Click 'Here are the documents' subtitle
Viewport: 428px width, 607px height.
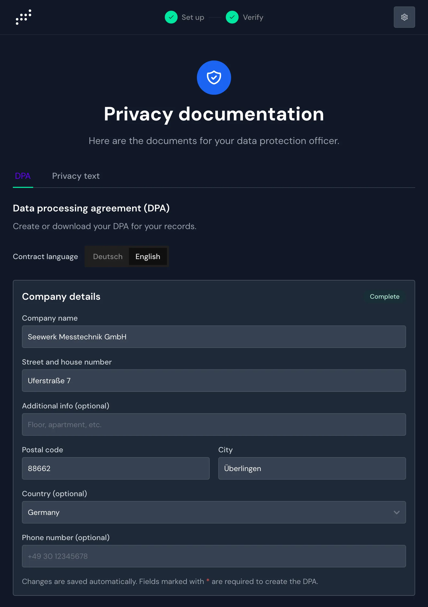click(214, 141)
